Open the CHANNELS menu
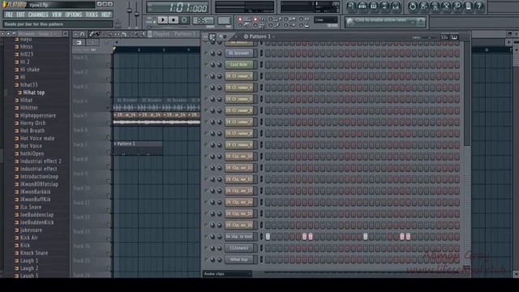This screenshot has height=292, width=519. tap(38, 15)
